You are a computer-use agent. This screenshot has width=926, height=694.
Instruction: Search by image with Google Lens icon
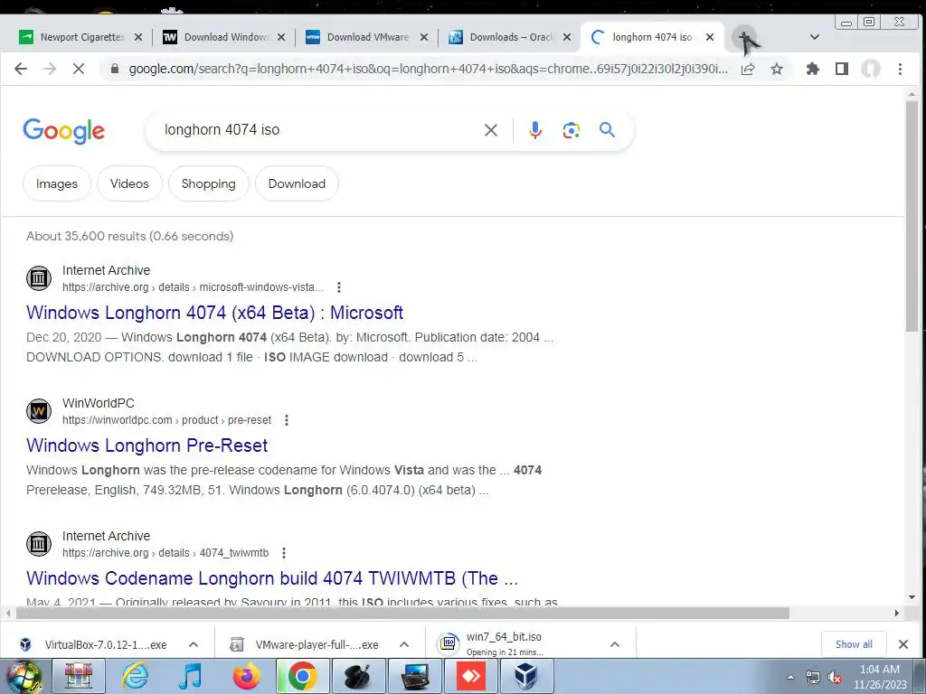coord(572,130)
